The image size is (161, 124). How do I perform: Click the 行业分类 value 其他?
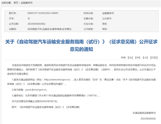click(x=104, y=24)
